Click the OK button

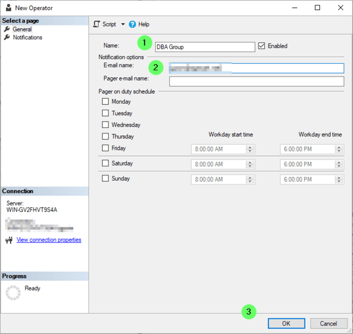pos(286,323)
